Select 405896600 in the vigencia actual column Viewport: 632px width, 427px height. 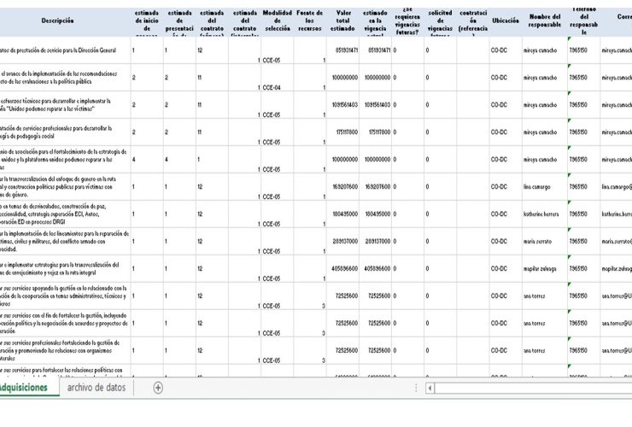pos(375,268)
